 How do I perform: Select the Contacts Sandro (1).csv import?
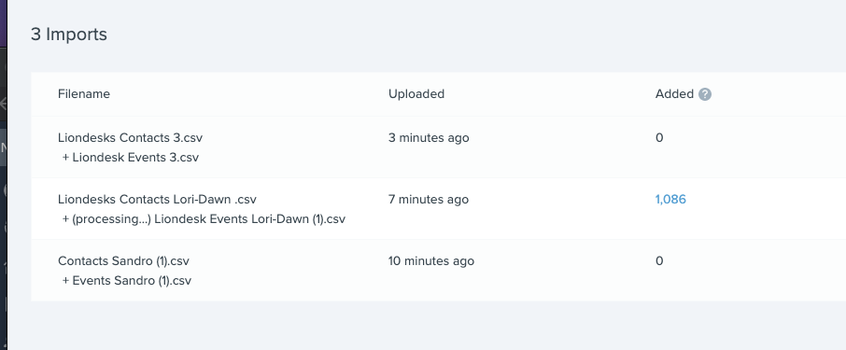pyautogui.click(x=123, y=261)
